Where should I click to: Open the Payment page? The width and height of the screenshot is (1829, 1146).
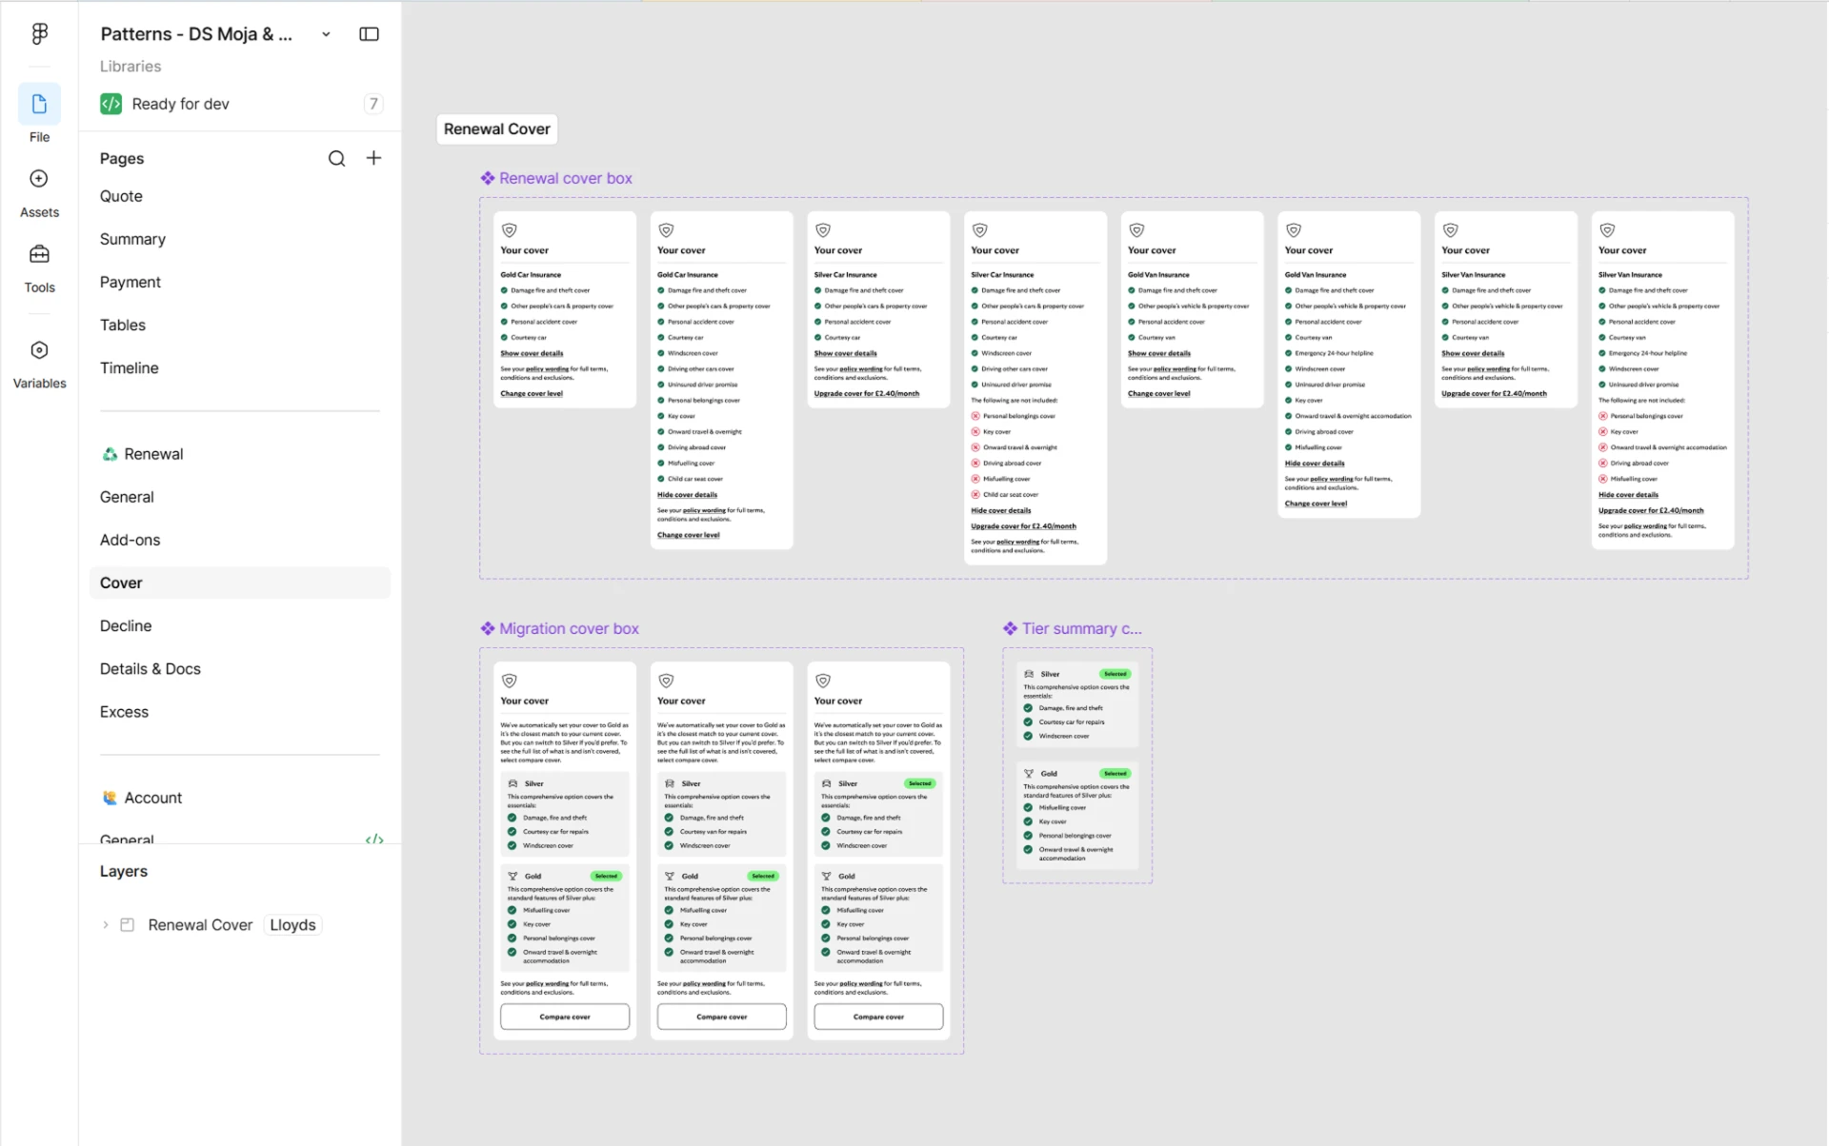point(131,282)
